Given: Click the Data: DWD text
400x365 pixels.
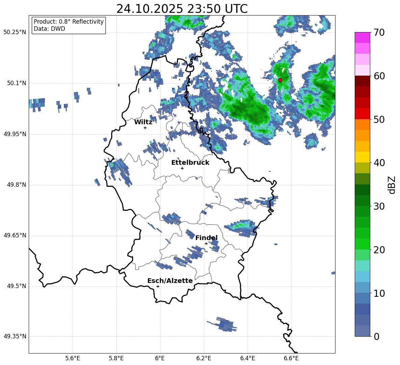Looking at the screenshot, I should point(49,29).
